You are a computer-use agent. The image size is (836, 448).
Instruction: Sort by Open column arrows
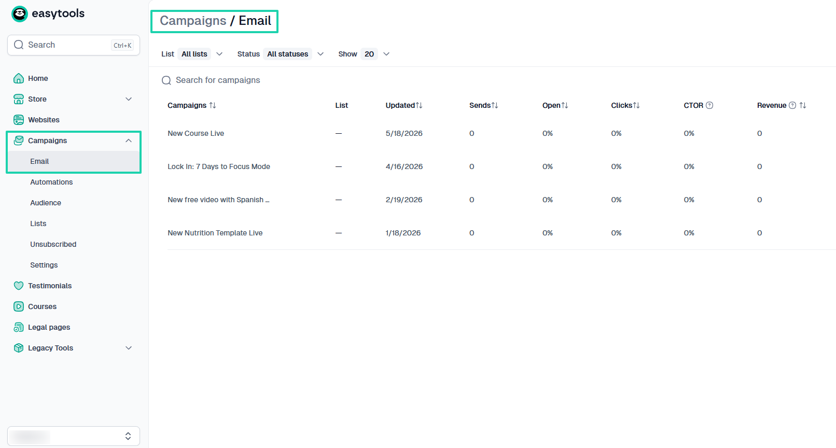pos(565,105)
